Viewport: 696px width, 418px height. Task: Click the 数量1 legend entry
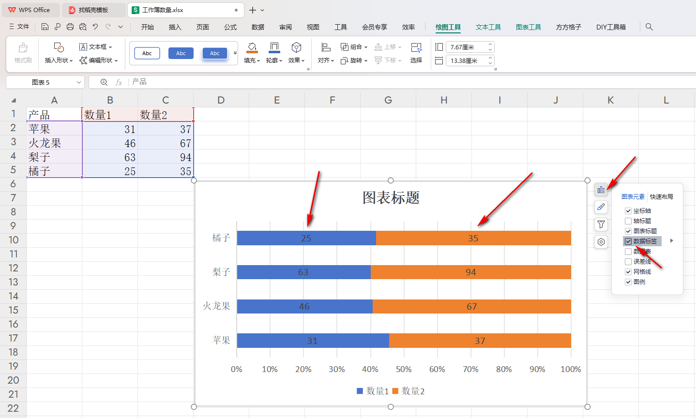coord(373,391)
